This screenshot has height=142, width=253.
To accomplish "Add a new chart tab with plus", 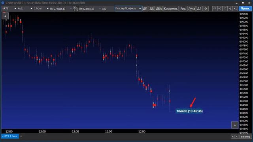I will pos(21,136).
